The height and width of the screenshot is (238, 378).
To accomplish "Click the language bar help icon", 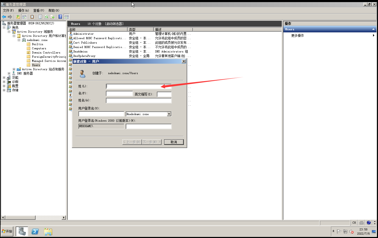I will tap(369, 223).
